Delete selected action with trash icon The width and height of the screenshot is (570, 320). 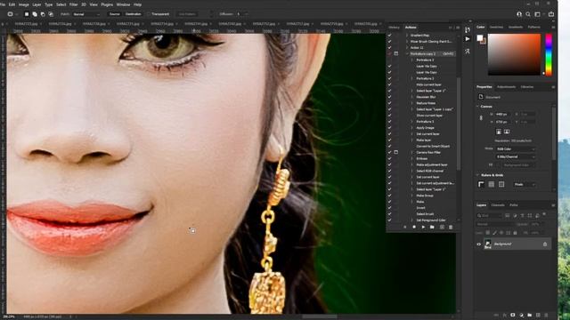(451, 228)
